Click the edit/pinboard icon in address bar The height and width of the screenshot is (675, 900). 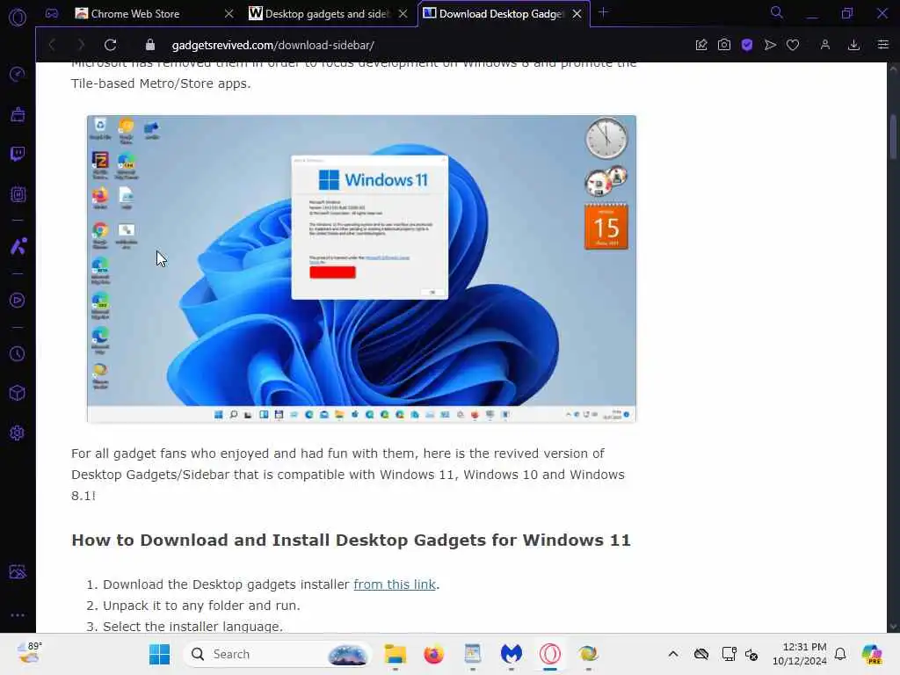pos(700,45)
